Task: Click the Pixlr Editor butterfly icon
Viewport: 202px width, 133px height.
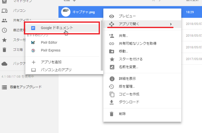Action: tap(33, 42)
